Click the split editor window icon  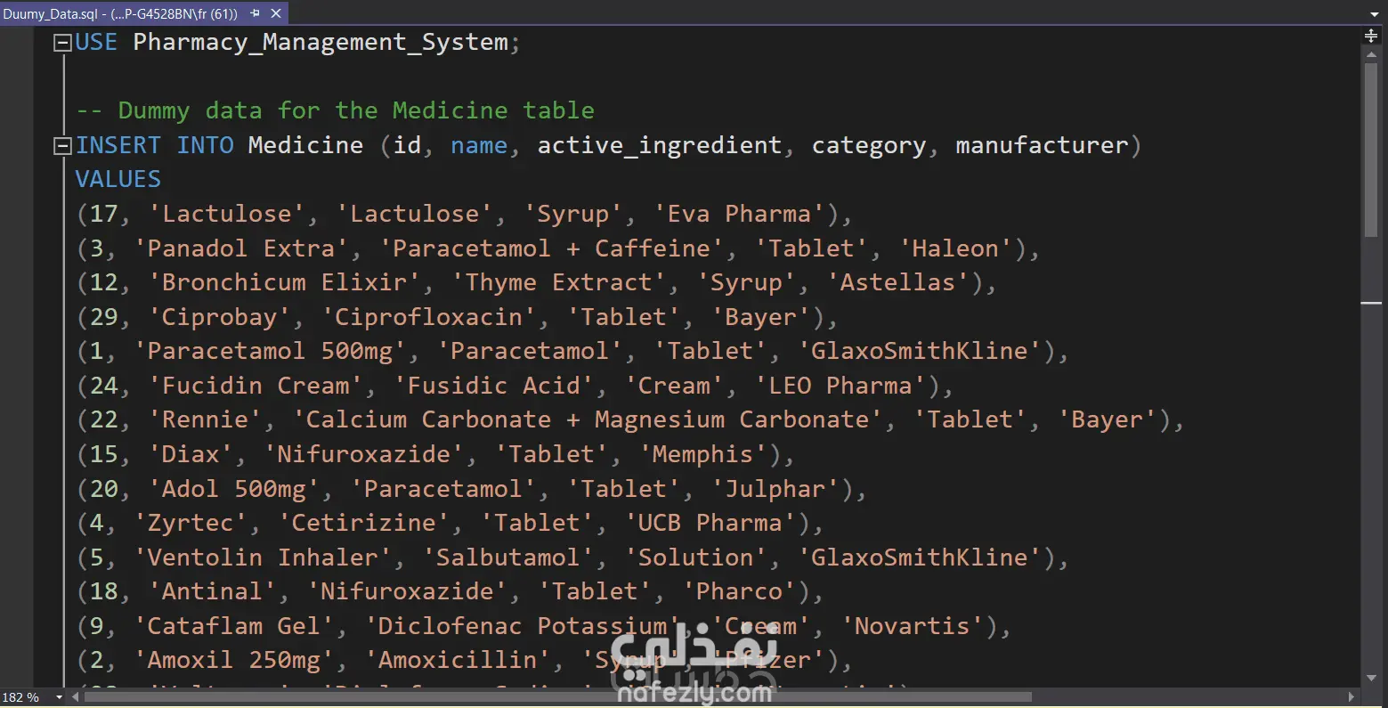pos(1371,36)
